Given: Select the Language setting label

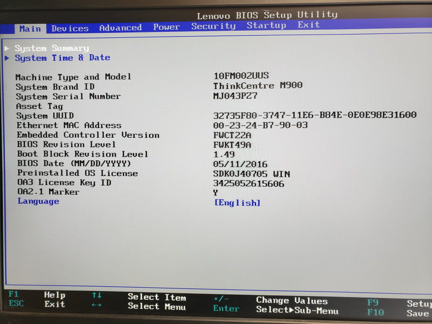Looking at the screenshot, I should 38,201.
